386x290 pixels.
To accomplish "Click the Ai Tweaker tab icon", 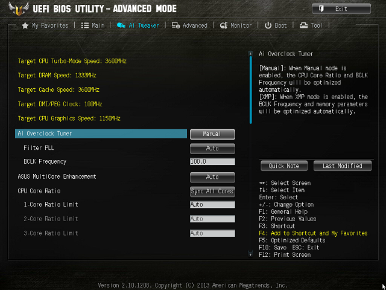I will 121,25.
